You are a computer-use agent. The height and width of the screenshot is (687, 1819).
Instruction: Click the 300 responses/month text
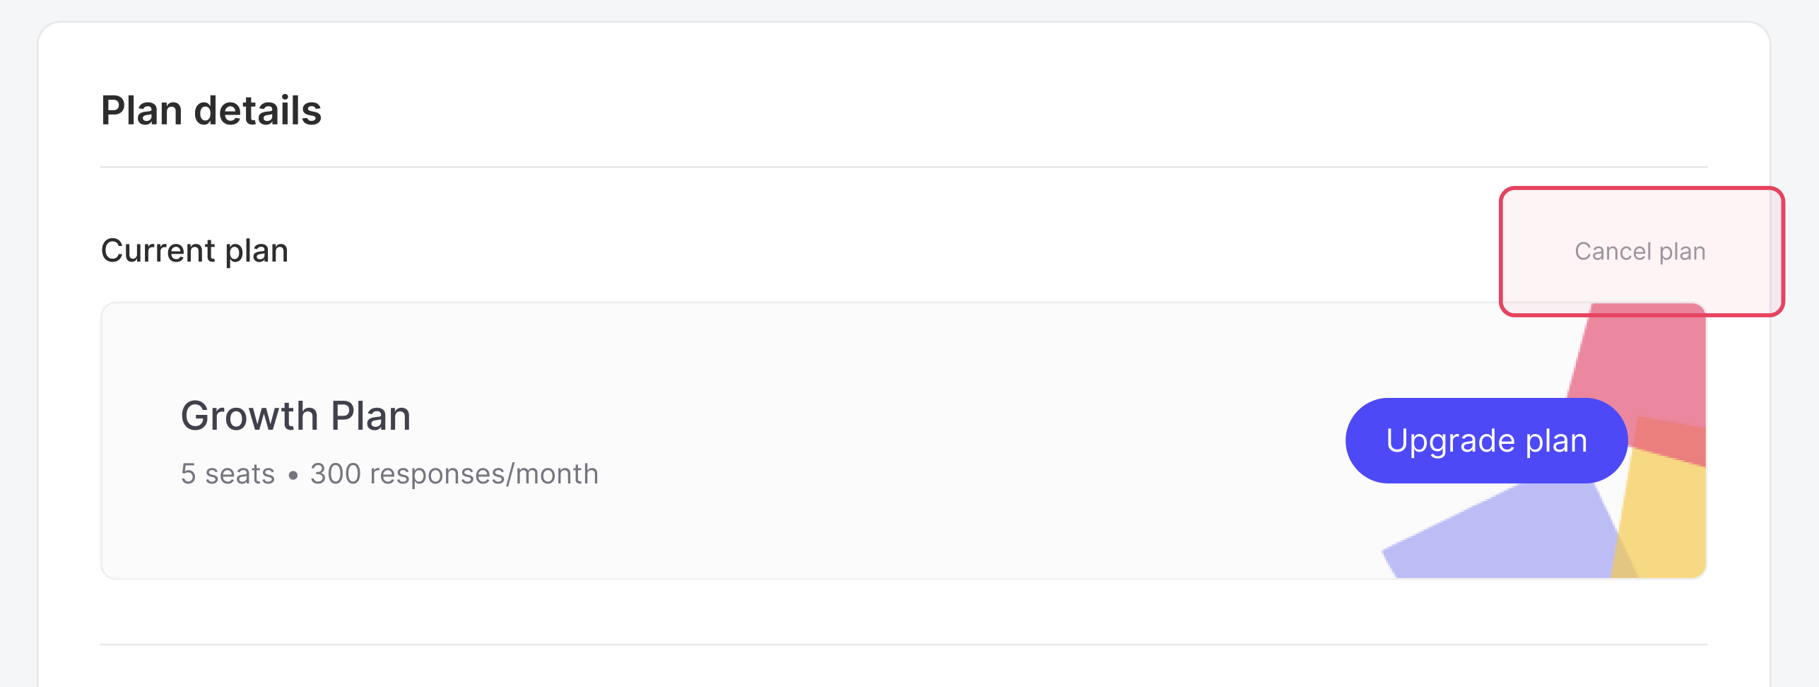[454, 474]
